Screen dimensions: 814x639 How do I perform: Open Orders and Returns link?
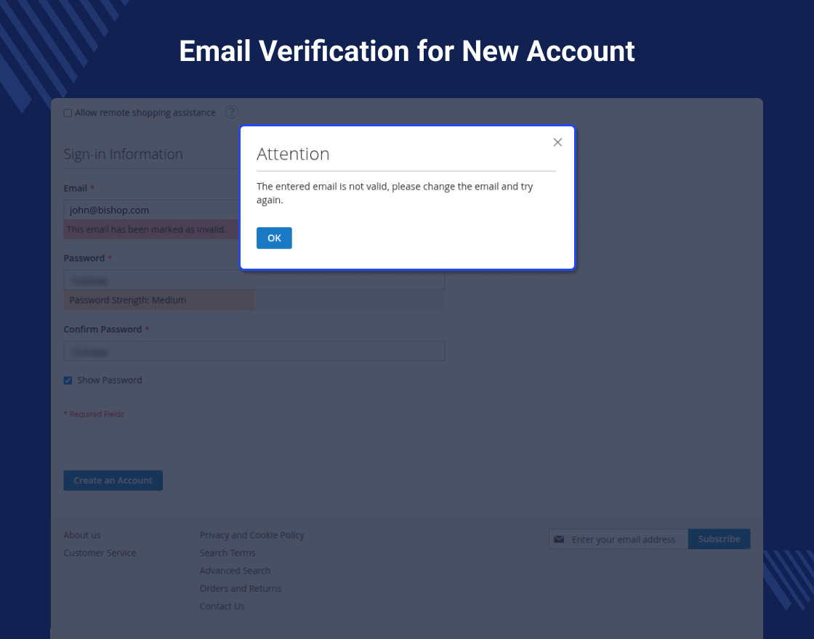coord(241,589)
